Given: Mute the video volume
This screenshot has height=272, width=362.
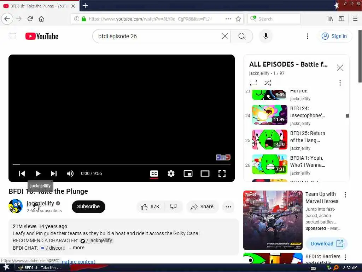Looking at the screenshot, I should [70, 174].
